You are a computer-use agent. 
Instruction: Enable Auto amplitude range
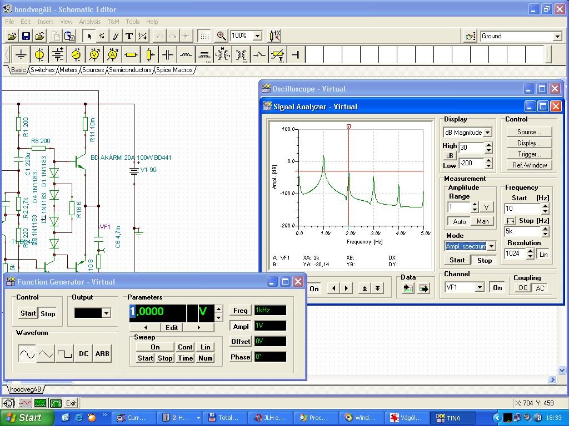coord(459,221)
